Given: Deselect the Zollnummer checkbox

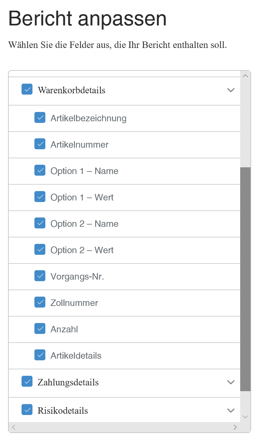Looking at the screenshot, I should coord(40,302).
